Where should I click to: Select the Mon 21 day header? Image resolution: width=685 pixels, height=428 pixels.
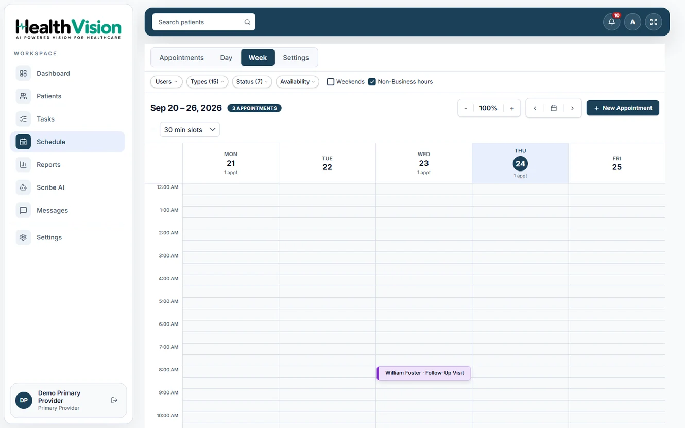[231, 163]
